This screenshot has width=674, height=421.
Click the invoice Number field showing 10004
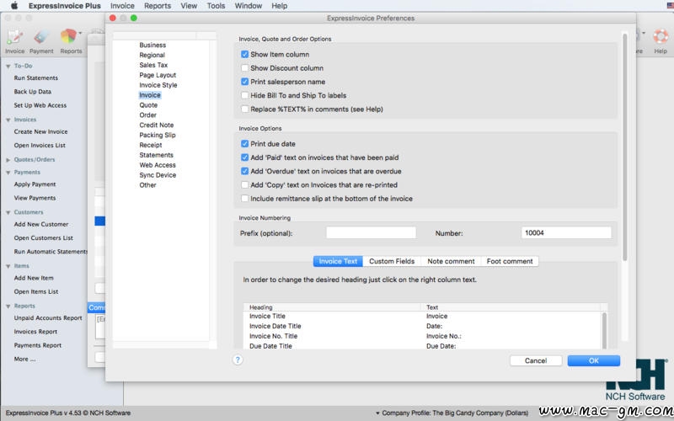pos(566,233)
